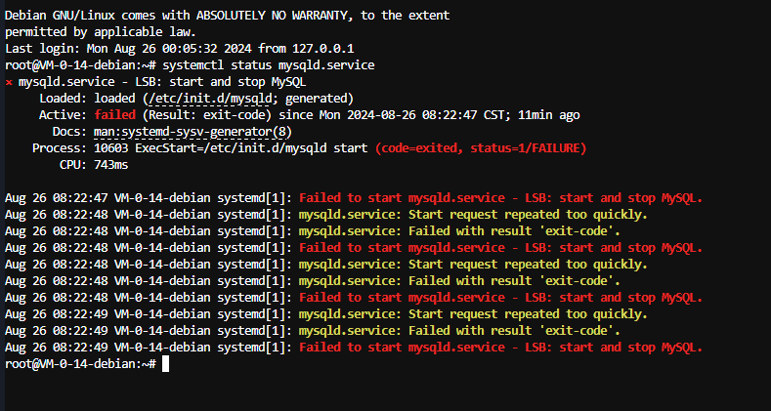Click the '(code=exited, status=1/FAILURE)' text
771x411 pixels.
[x=481, y=148]
